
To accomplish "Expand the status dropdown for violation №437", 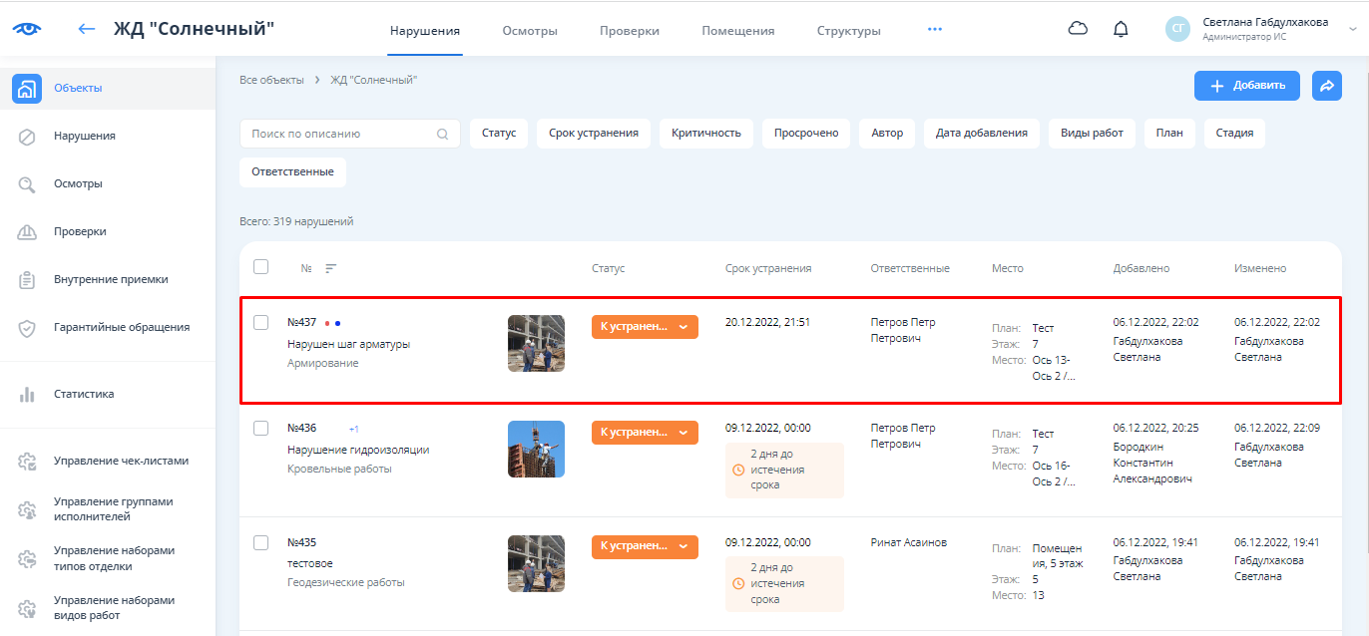I will point(684,327).
